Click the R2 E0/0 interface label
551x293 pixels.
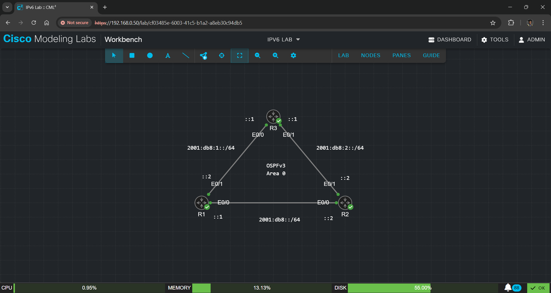click(323, 202)
